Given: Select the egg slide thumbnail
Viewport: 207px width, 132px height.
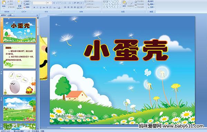Looking at the screenshot, I should [x=20, y=83].
